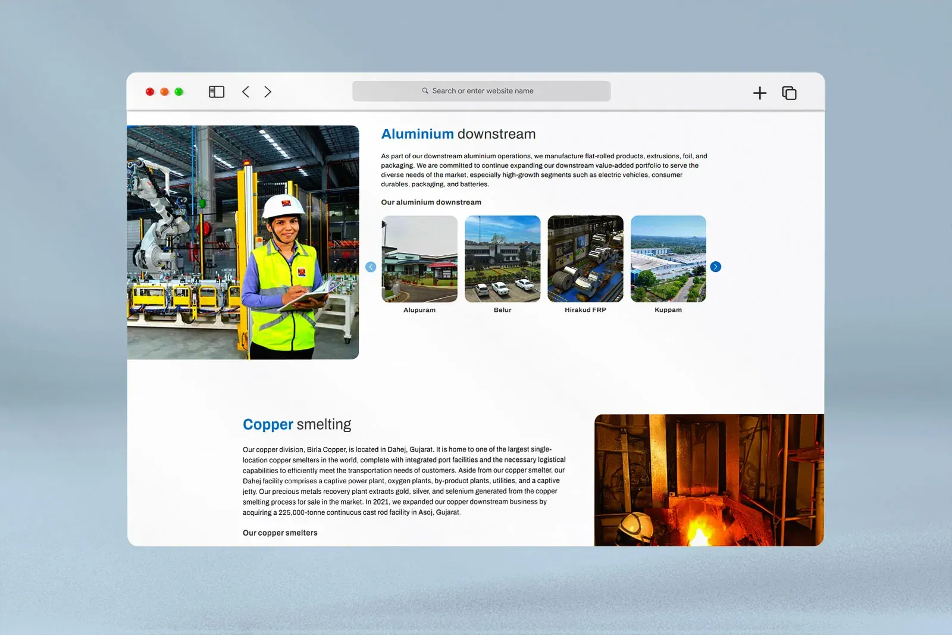The image size is (952, 635).
Task: Toggle the browser sidebar icon
Action: [217, 92]
